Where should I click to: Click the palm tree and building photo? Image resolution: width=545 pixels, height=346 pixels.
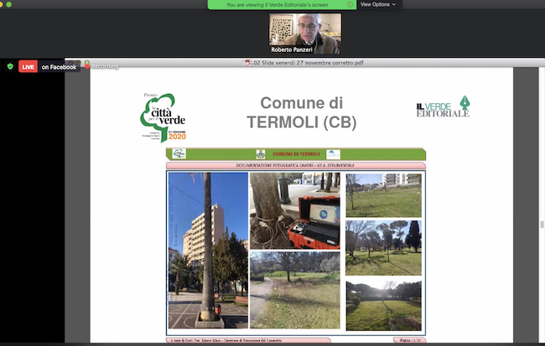pyautogui.click(x=208, y=250)
